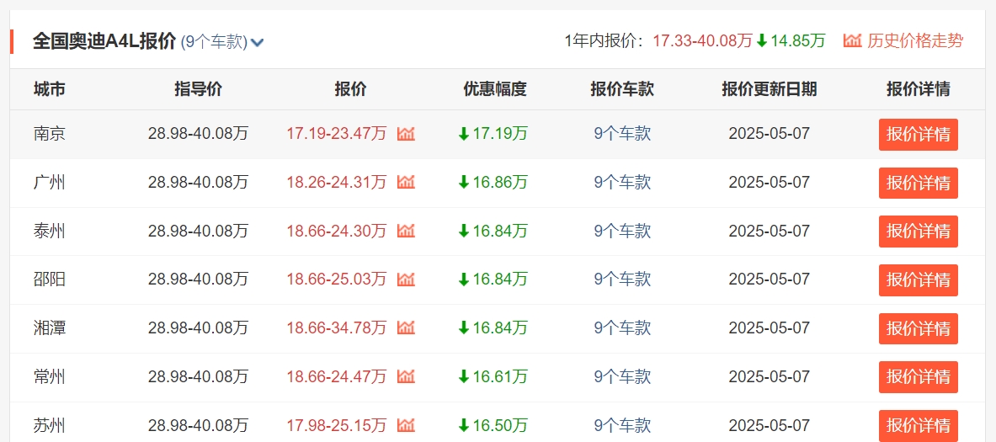Viewport: 996px width, 442px height.
Task: Select the 南京 city cell
Action: (50, 134)
